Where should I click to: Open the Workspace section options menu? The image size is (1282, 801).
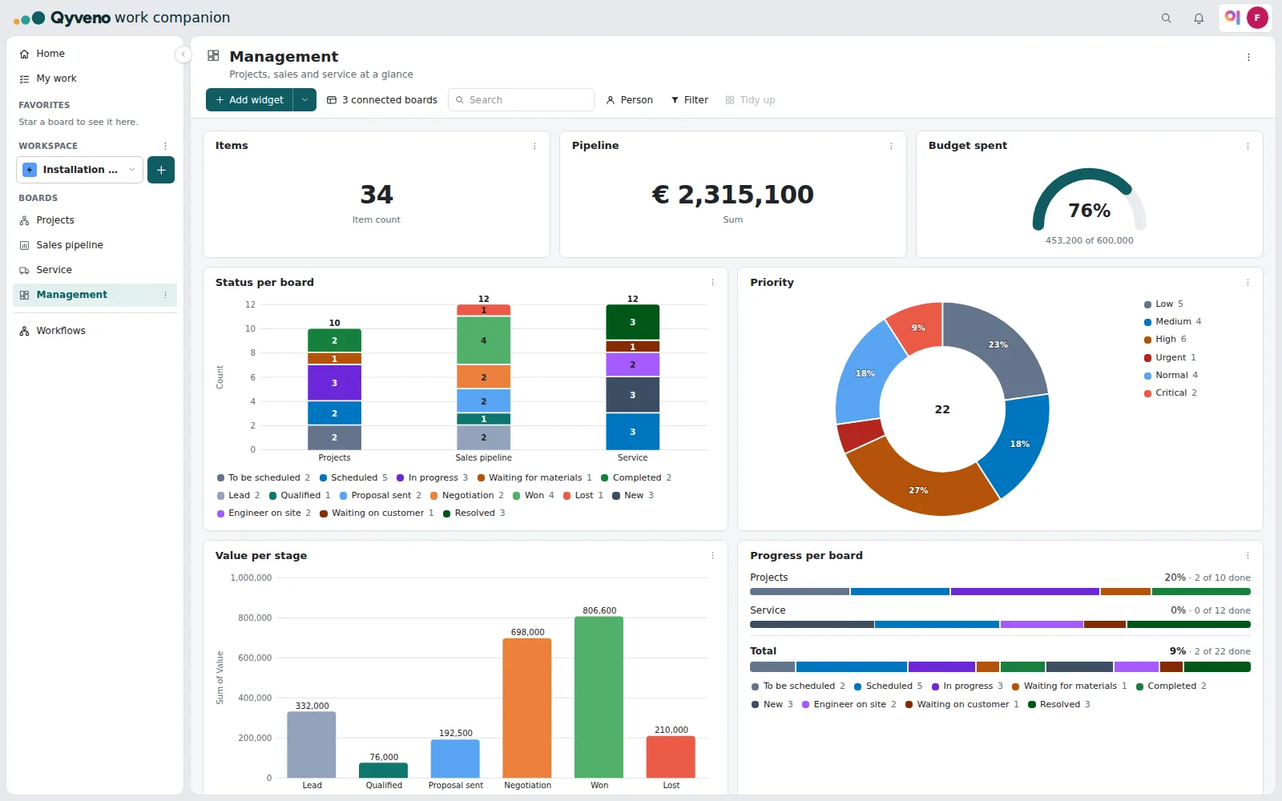pyautogui.click(x=165, y=146)
